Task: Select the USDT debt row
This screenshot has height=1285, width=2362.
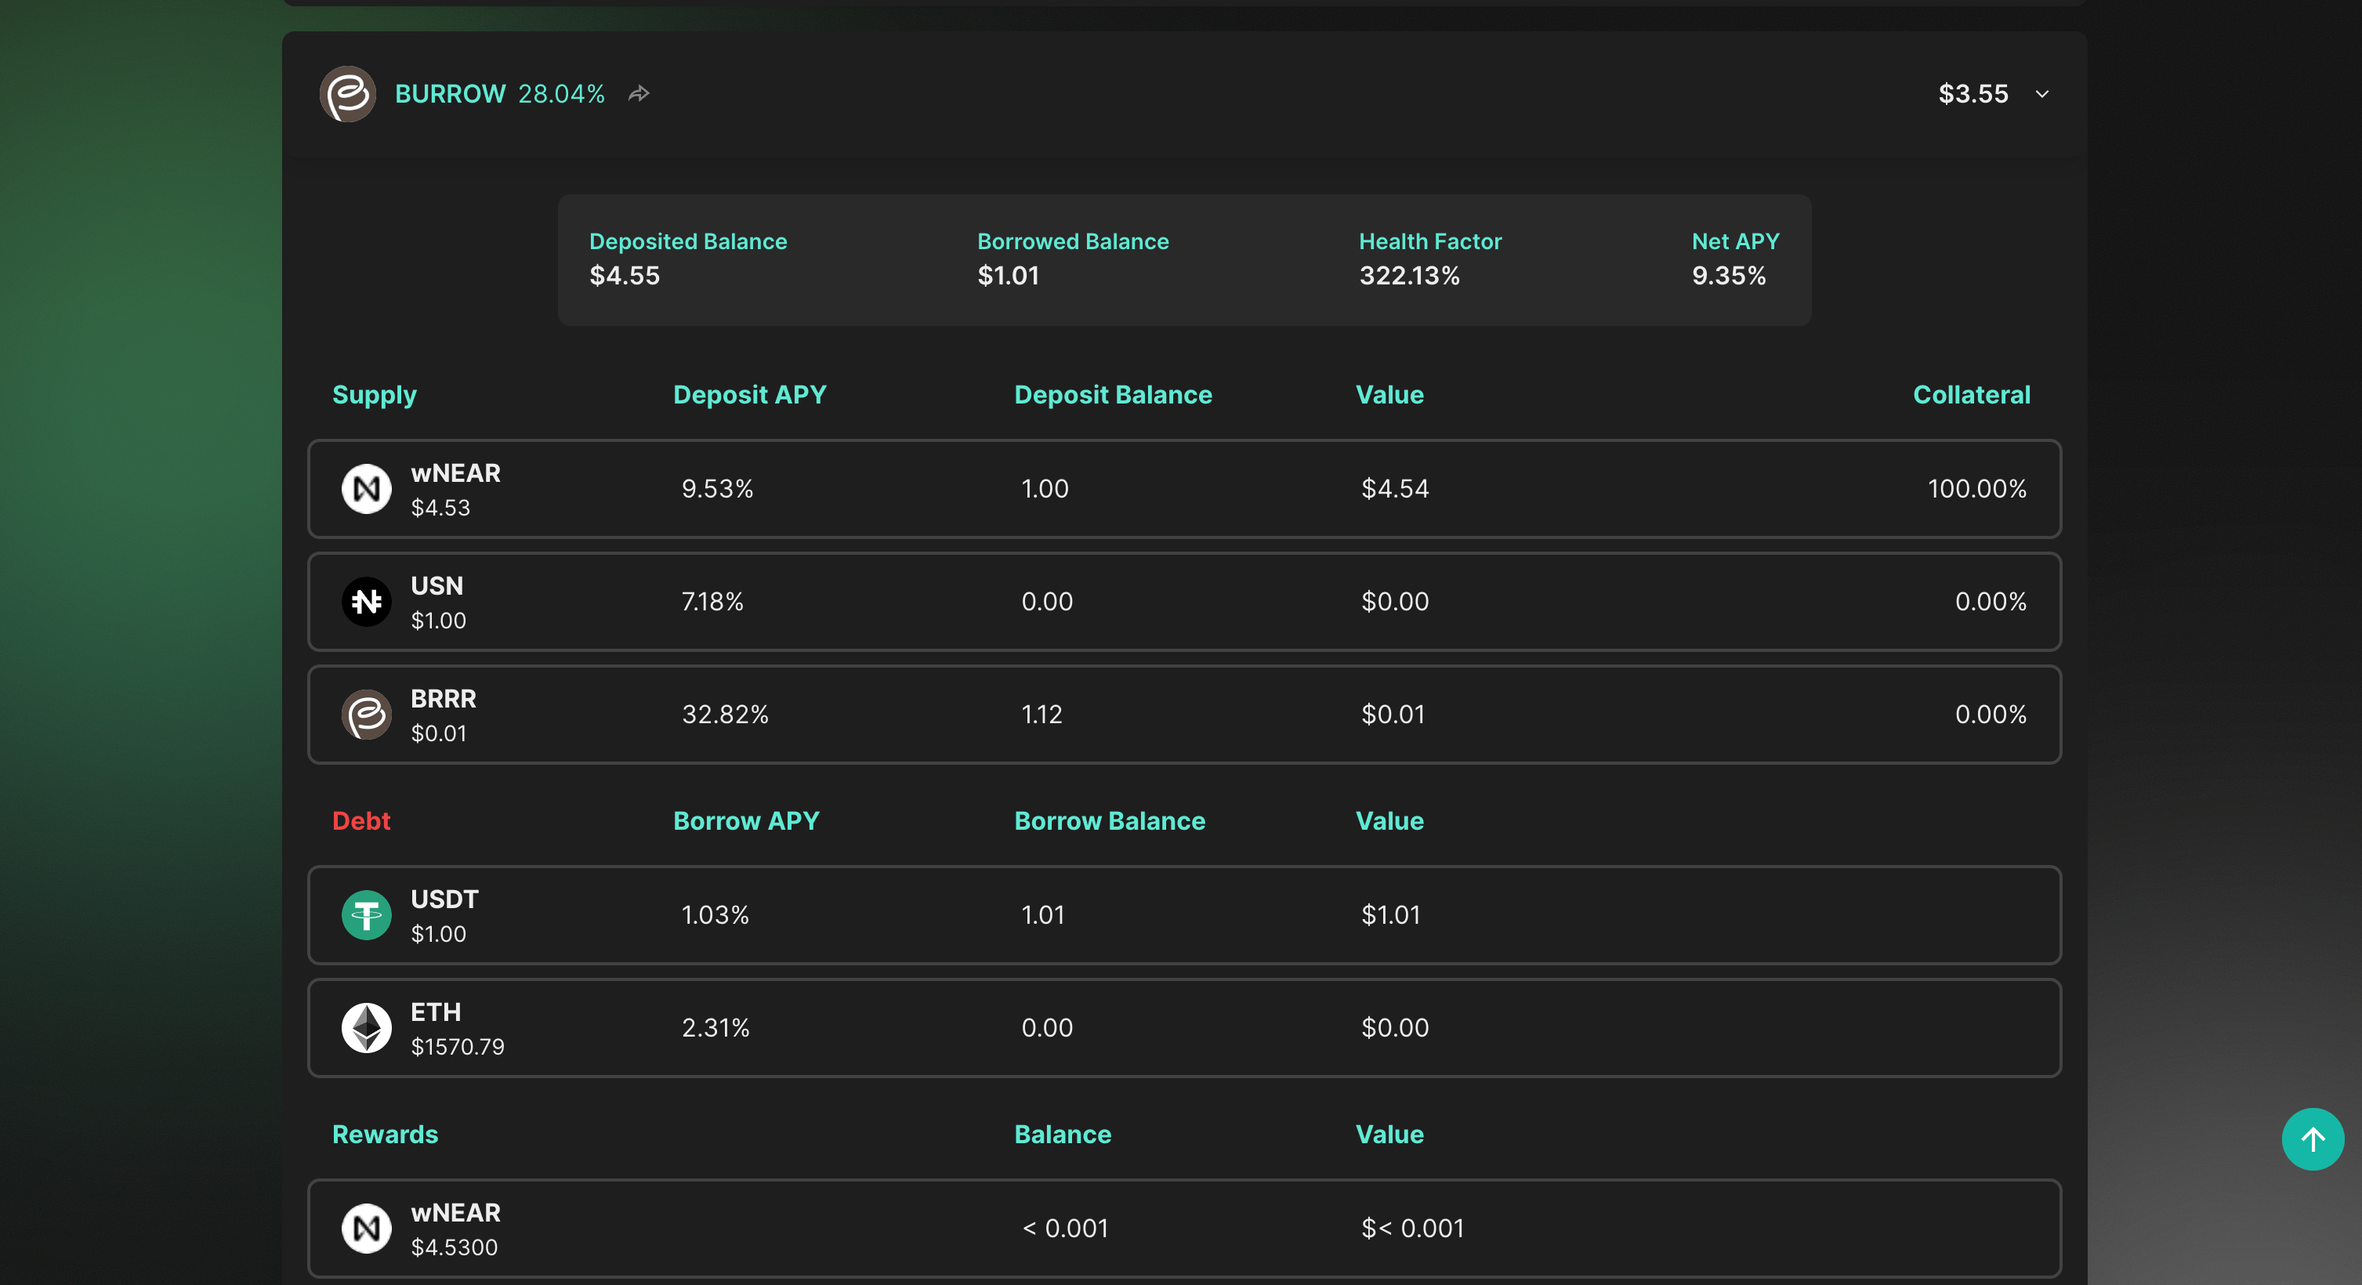Action: coord(1183,914)
